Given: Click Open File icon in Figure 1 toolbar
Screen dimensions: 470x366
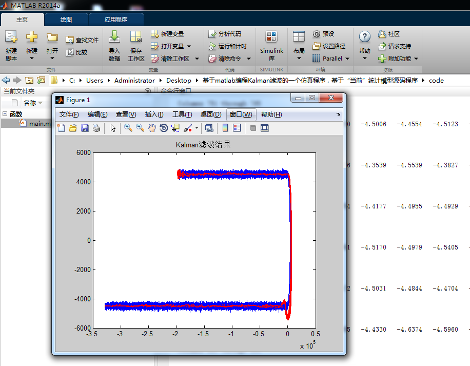Looking at the screenshot, I should tap(72, 128).
